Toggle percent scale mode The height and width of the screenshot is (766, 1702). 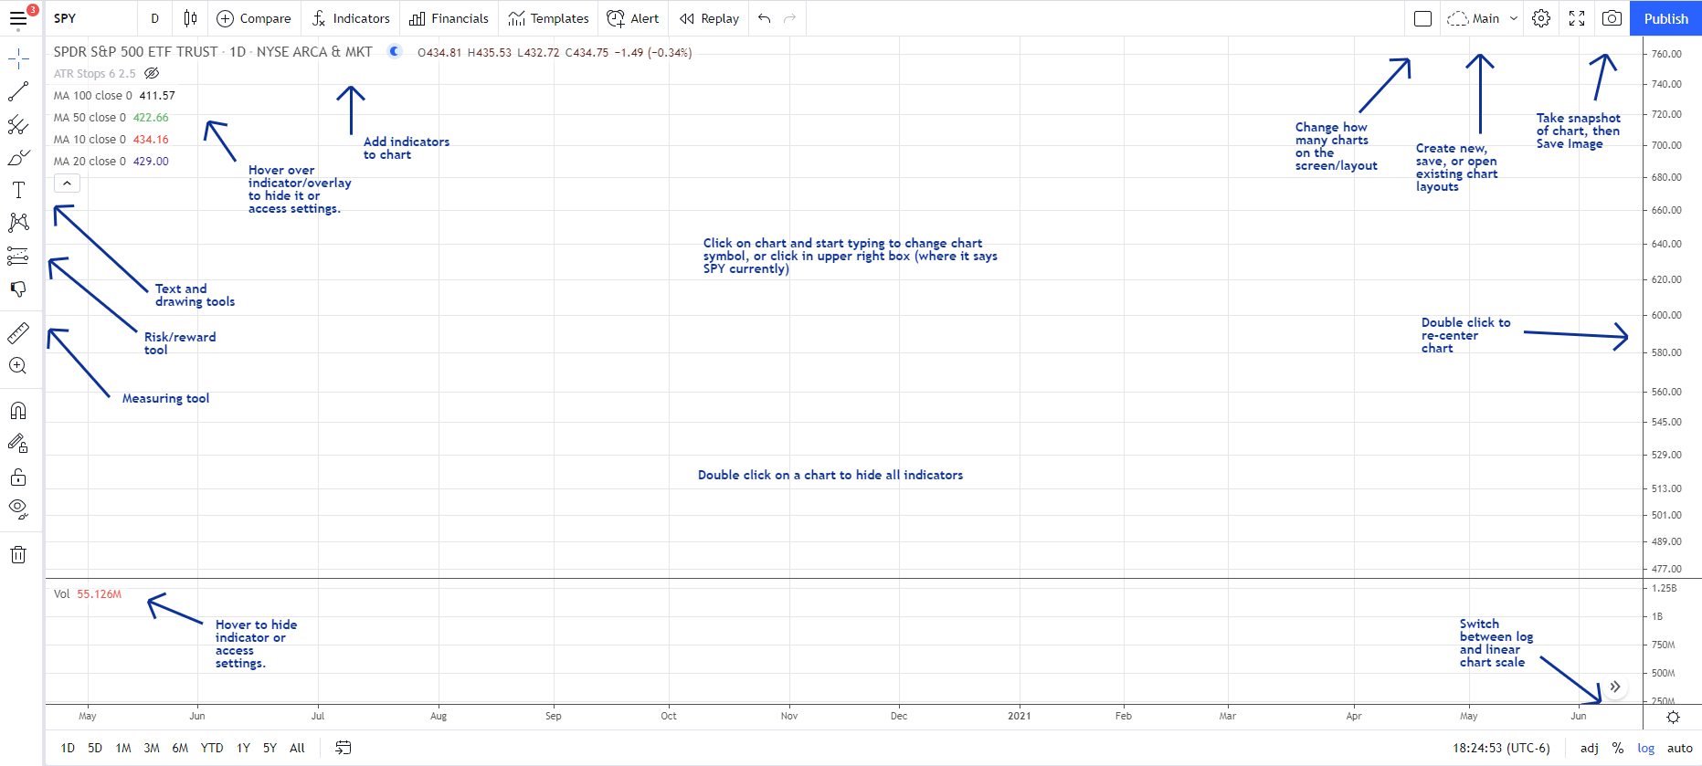click(1618, 748)
